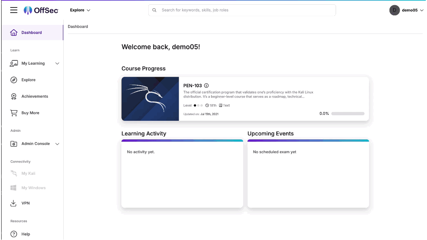Open the PEN-103 course title
Viewport: 427px width, 240px height.
193,86
